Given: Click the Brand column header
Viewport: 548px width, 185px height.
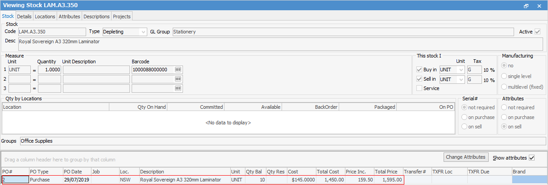Looking at the screenshot, I should pyautogui.click(x=529, y=172).
